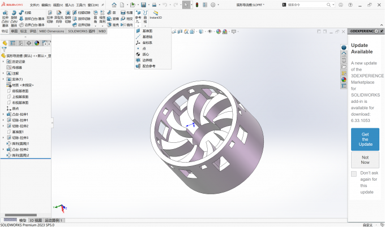Click the Section View icon in view toolbar
The width and height of the screenshot is (385, 227).
(180, 32)
